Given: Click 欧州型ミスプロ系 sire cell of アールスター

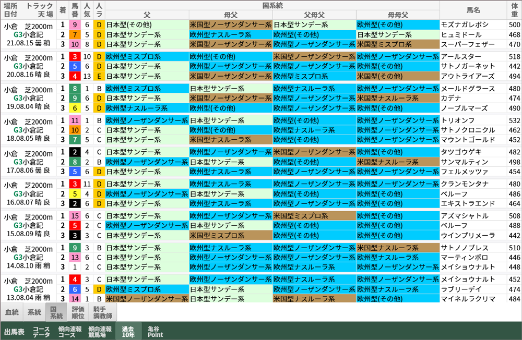Looking at the screenshot, I should [x=147, y=56].
